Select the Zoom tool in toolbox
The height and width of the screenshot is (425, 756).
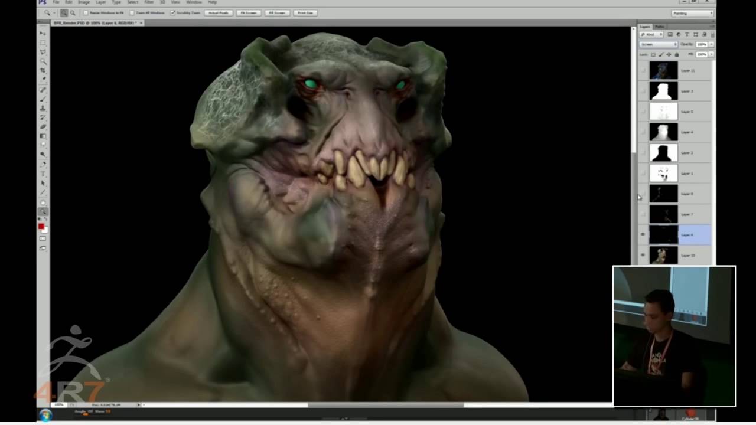(43, 211)
